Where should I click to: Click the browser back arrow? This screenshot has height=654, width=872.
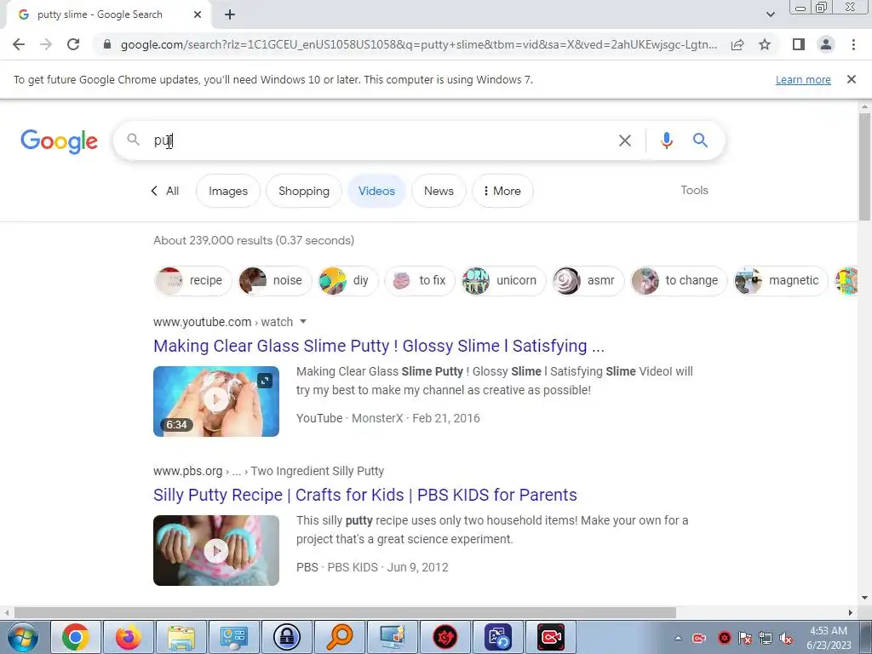pyautogui.click(x=19, y=44)
